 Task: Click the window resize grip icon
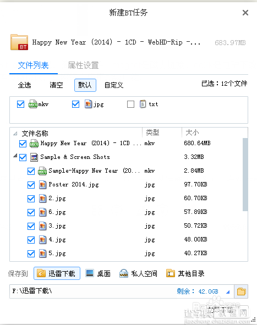tap(254, 320)
